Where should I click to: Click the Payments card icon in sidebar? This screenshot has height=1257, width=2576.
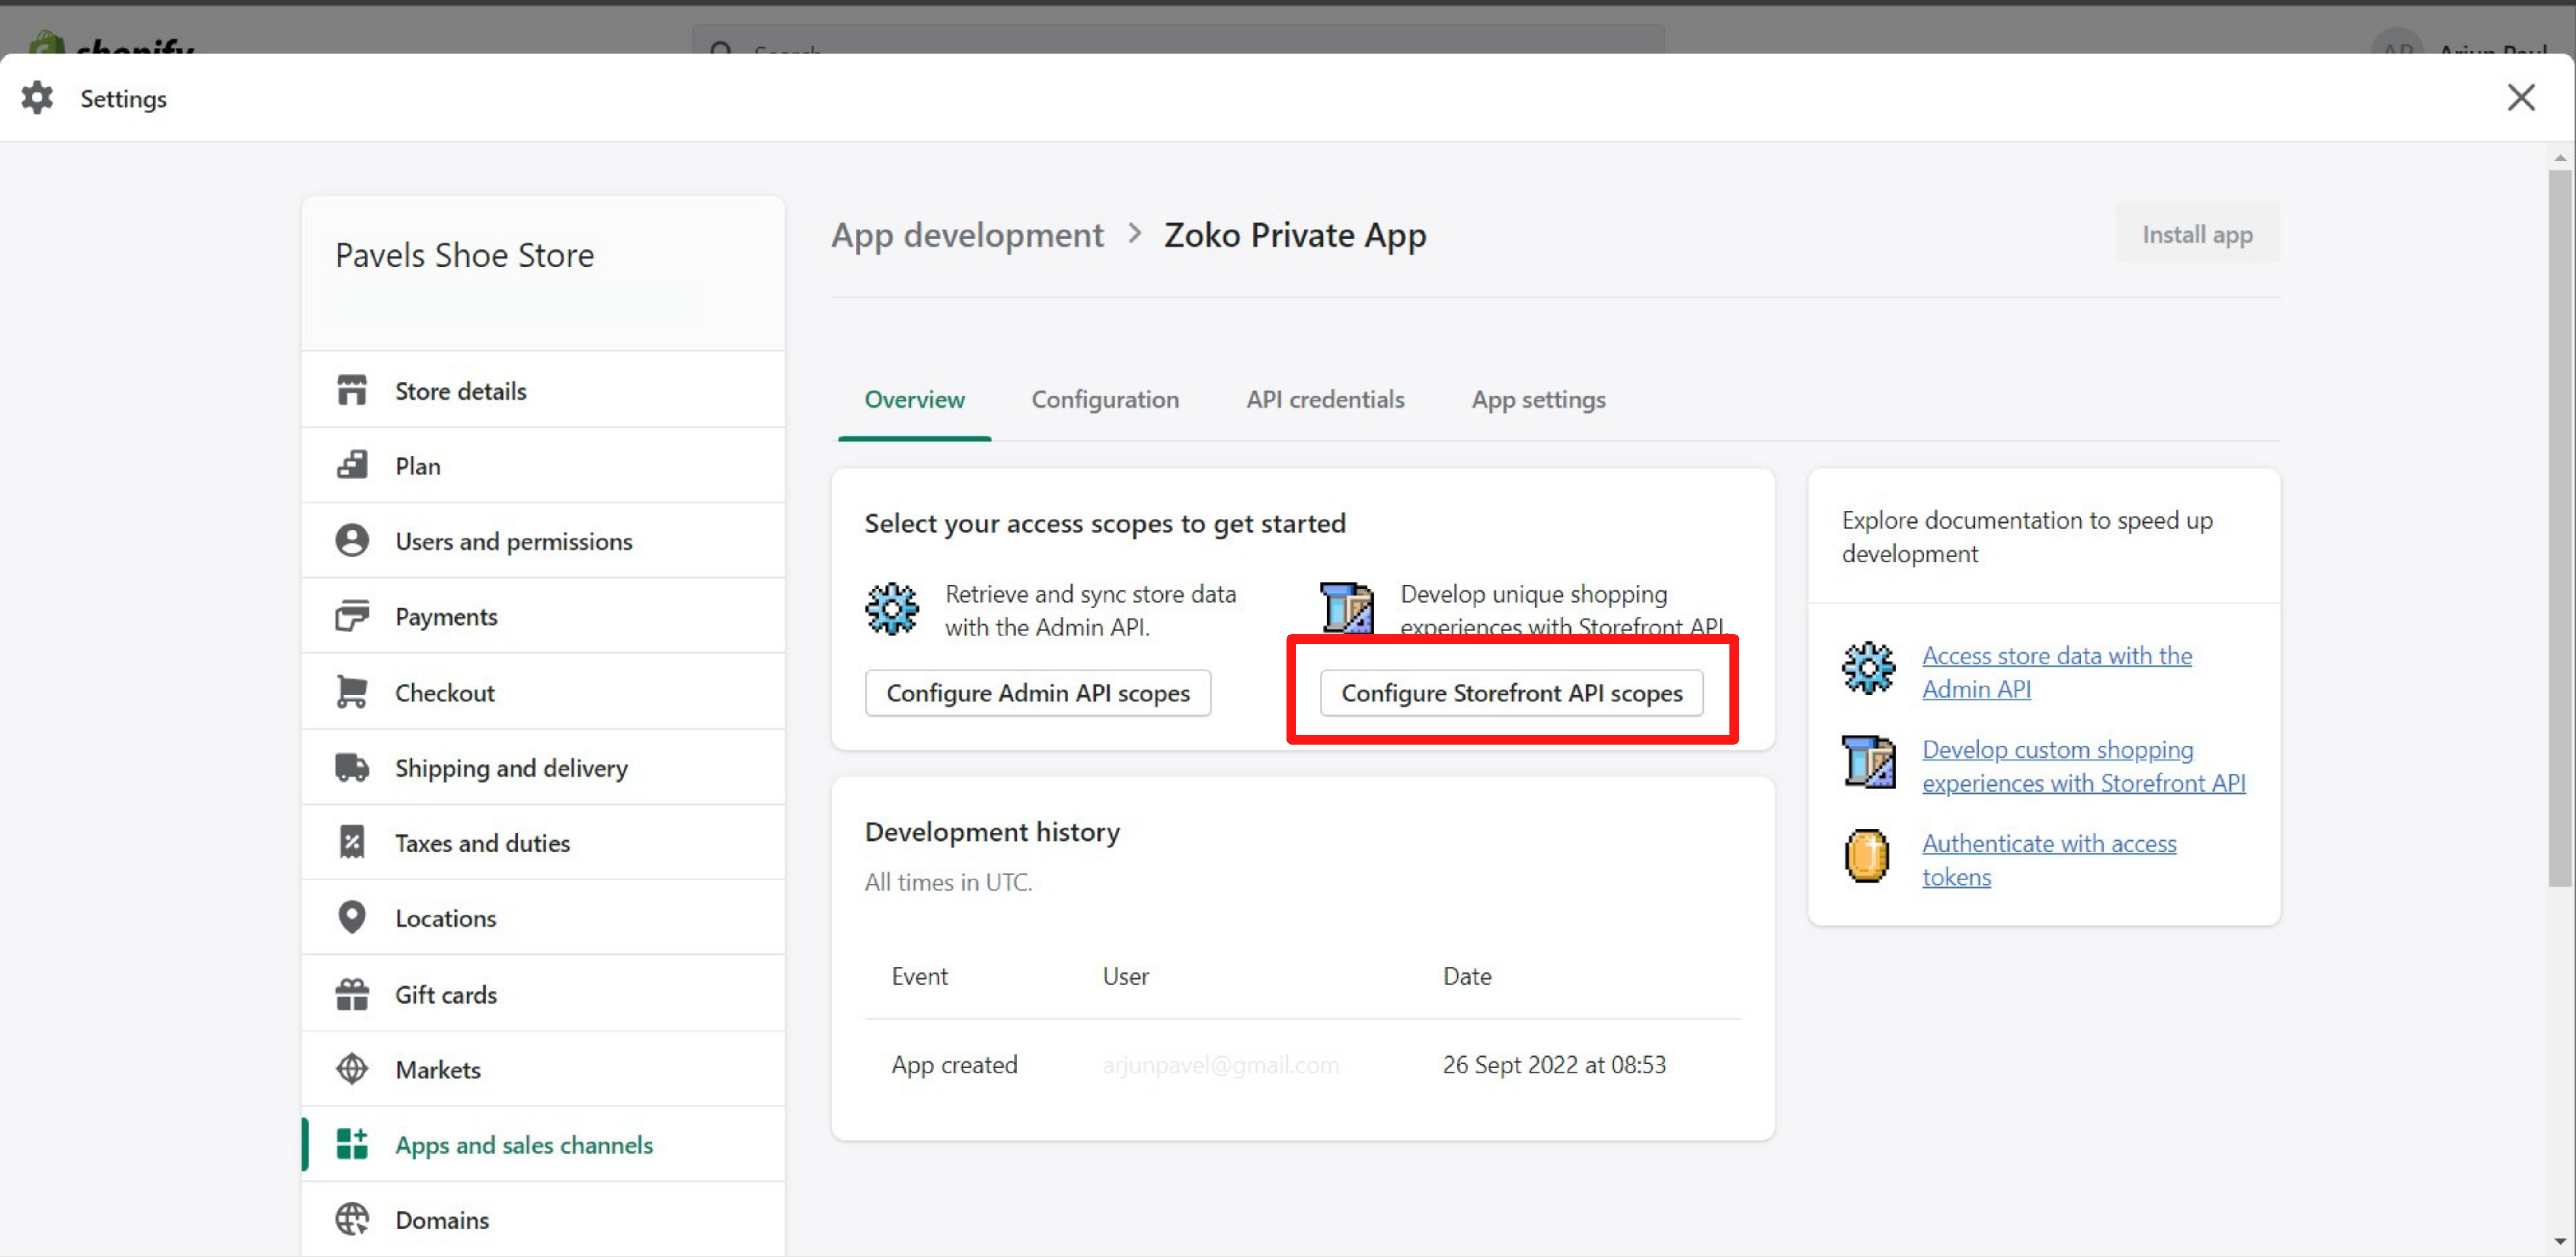pos(351,616)
